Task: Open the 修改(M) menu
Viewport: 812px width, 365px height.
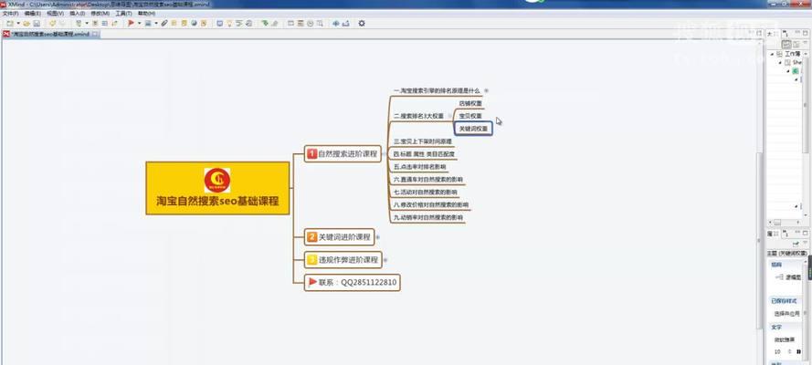Action: click(100, 13)
